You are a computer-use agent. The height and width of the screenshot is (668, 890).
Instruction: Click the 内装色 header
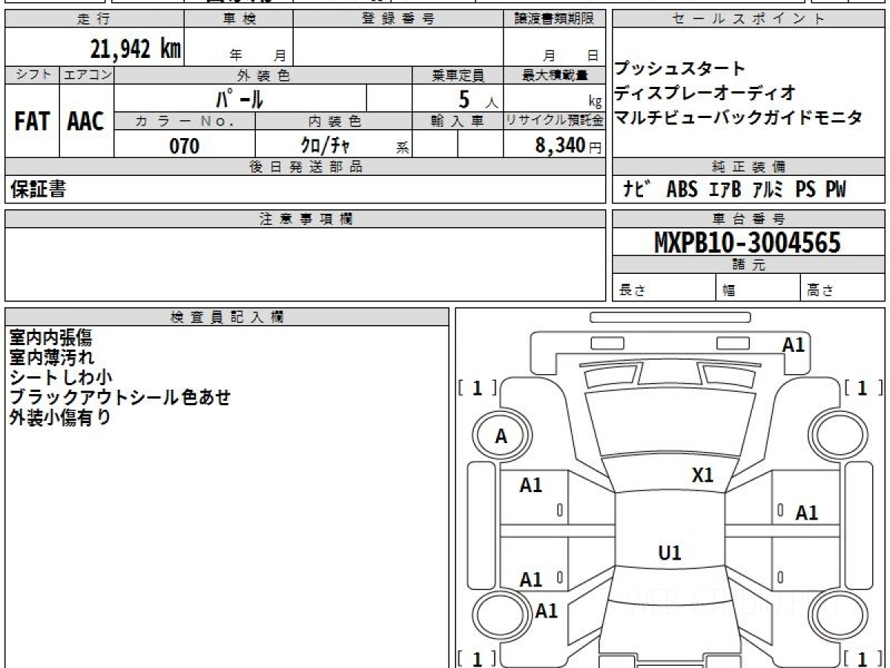click(334, 121)
